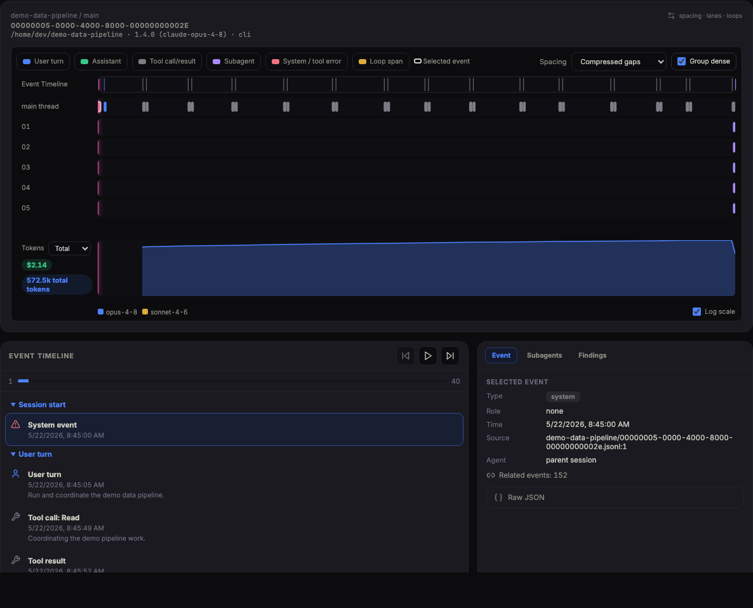Click the warning triangle icon on System event
The width and height of the screenshot is (753, 608).
click(15, 424)
